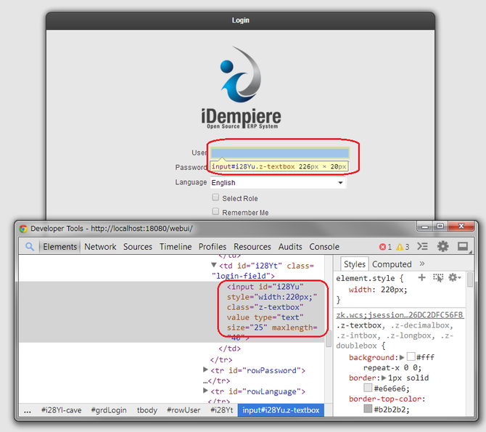The width and height of the screenshot is (486, 432).
Task: Minimize the Developer Tools window
Action: point(424,227)
